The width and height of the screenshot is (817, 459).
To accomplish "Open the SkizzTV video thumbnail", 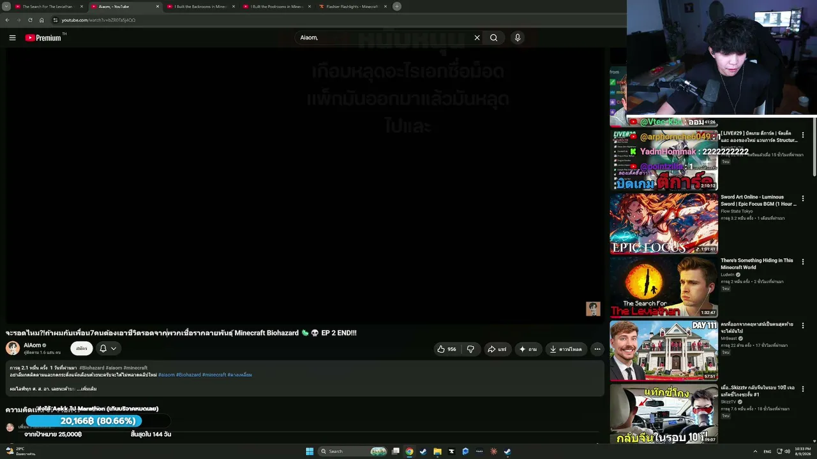I will pyautogui.click(x=664, y=414).
